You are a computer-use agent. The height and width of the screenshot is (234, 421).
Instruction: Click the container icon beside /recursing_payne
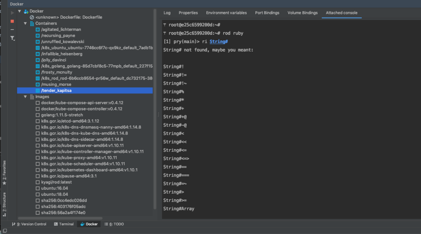pos(37,36)
